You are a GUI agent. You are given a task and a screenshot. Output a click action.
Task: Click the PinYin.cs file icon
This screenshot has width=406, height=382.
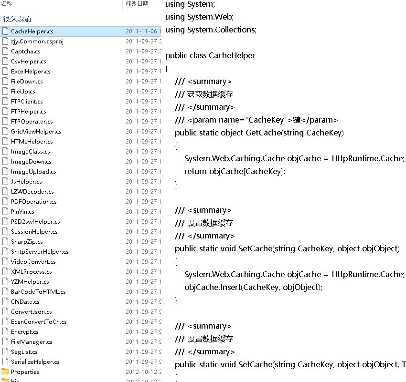[x=5, y=212]
